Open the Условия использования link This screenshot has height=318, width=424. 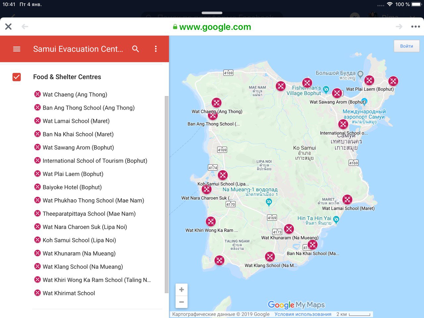click(303, 314)
